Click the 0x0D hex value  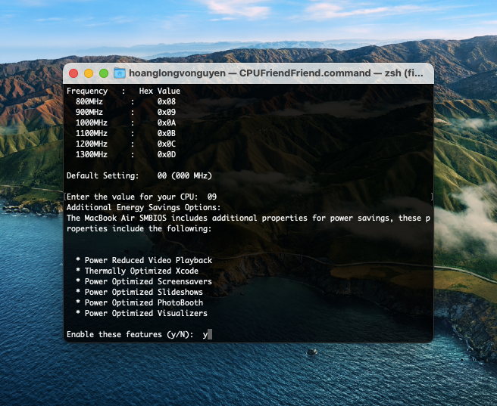click(167, 154)
